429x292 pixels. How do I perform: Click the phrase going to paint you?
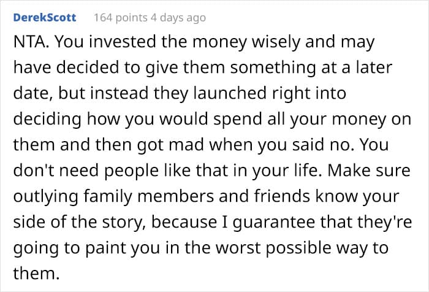tap(86, 248)
